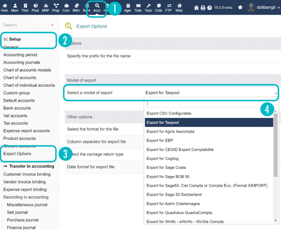Select Export for Sage BOB 50 option
The height and width of the screenshot is (230, 281).
coord(168,177)
